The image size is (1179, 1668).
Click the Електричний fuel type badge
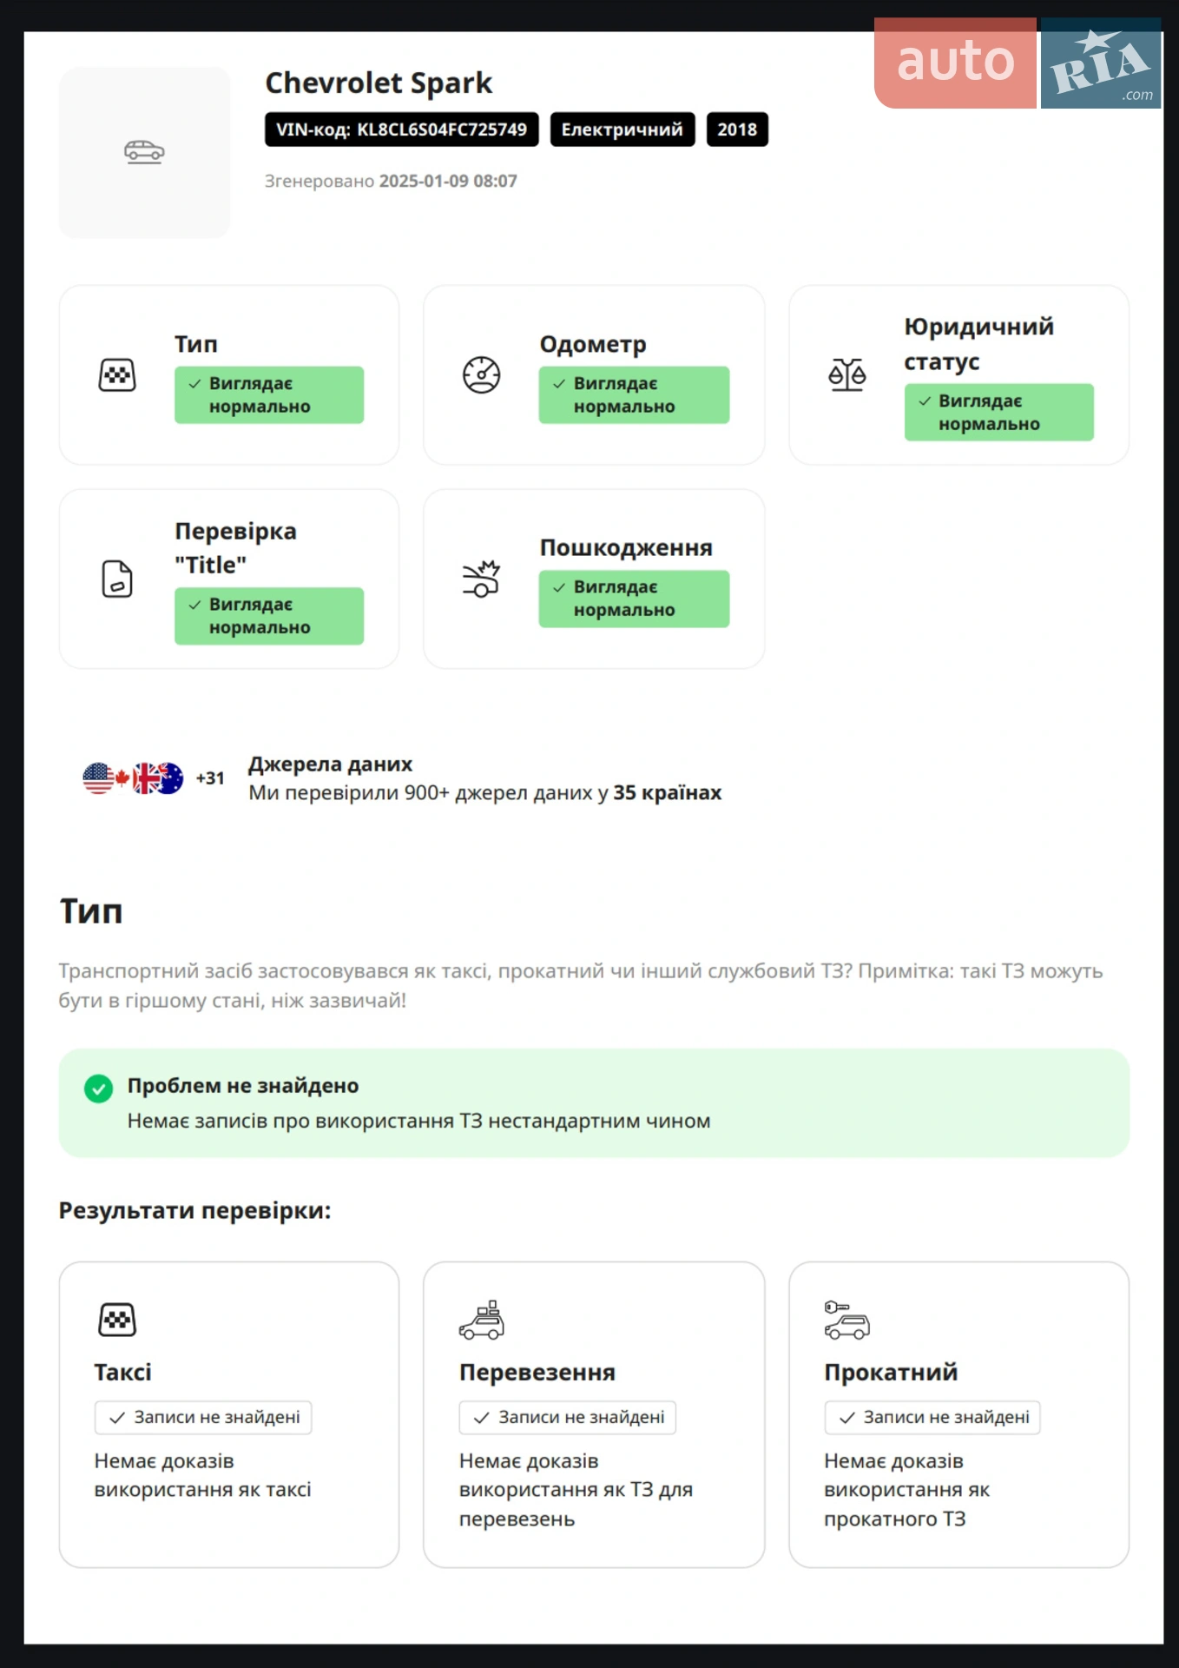(x=622, y=129)
